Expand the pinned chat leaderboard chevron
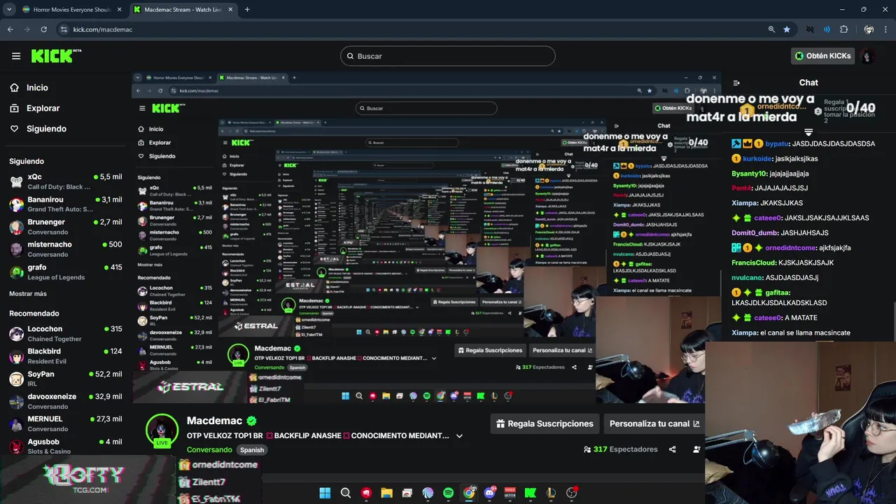896x504 pixels. (x=808, y=132)
